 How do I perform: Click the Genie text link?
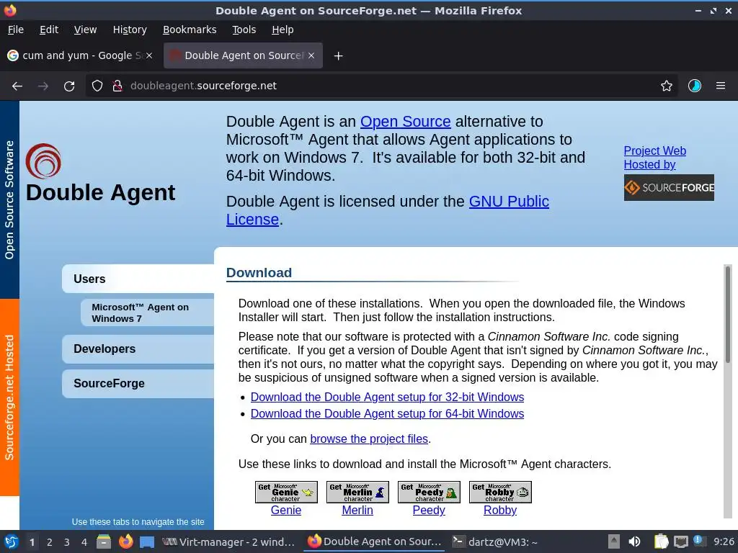click(285, 511)
